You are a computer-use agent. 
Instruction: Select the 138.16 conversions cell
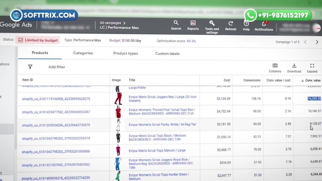pyautogui.click(x=256, y=99)
